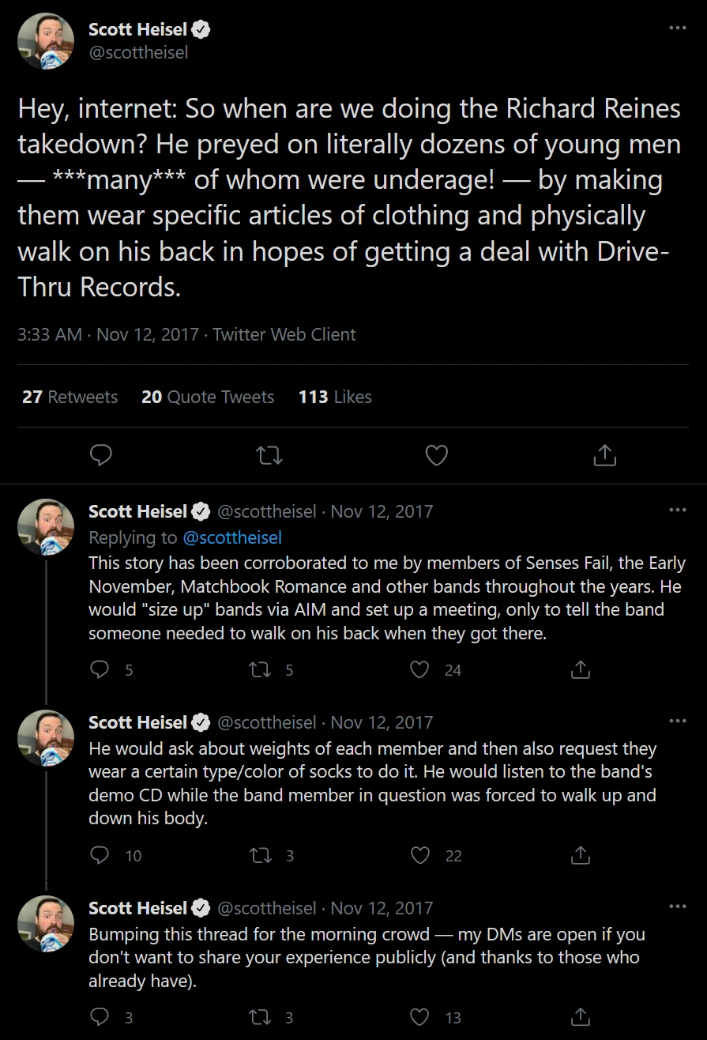Open more menu on socks tweet
The width and height of the screenshot is (707, 1040).
[677, 722]
